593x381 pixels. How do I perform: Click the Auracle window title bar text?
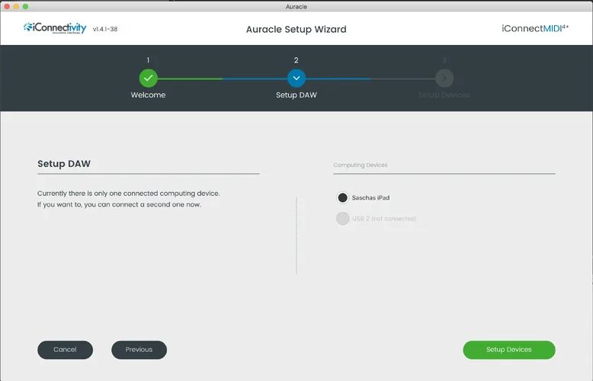tap(296, 6)
